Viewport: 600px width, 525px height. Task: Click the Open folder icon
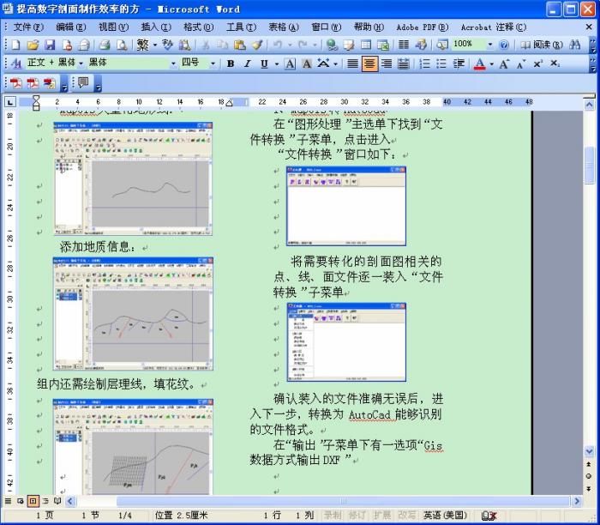point(32,45)
